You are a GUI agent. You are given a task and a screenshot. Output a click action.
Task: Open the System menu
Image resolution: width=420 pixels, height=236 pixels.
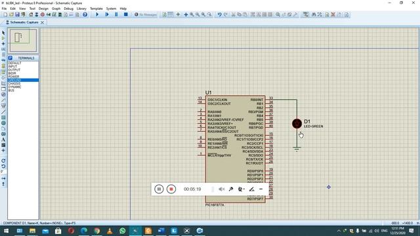coord(111,9)
